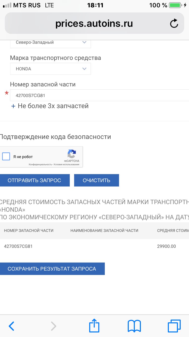Focus the part number field 42700S7CG81
The width and height of the screenshot is (189, 337).
pos(100,95)
